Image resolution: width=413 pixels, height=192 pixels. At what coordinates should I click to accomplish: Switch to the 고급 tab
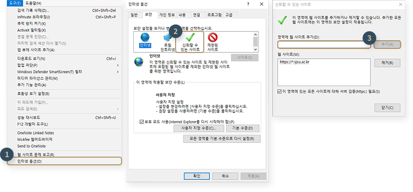point(229,15)
